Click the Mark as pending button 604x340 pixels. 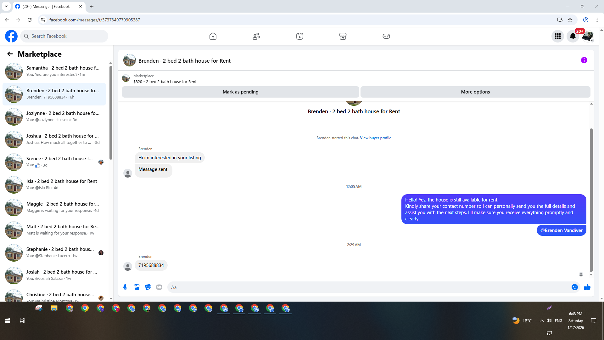pos(240,92)
